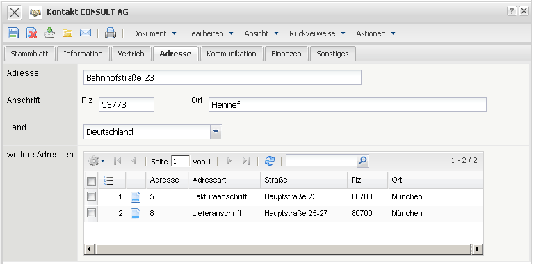Go to previous page of address grid
534x264 pixels.
pos(133,161)
